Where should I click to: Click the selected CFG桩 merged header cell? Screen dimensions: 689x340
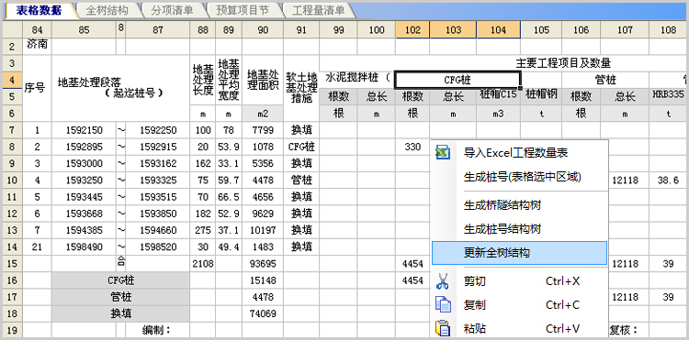coord(457,80)
